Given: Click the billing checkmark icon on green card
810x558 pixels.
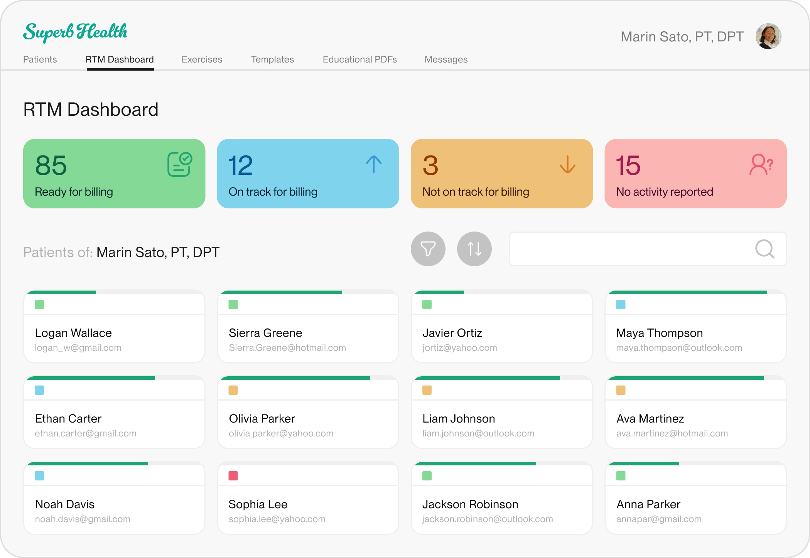Looking at the screenshot, I should [180, 164].
